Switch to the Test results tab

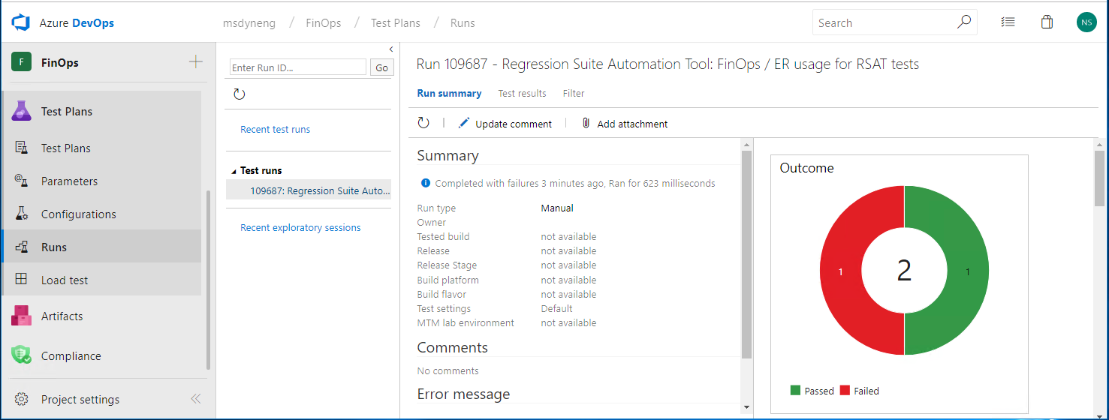point(522,94)
